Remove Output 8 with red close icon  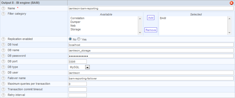(x=231, y=3)
